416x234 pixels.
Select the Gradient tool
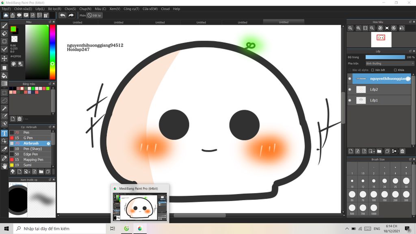[x=4, y=83]
